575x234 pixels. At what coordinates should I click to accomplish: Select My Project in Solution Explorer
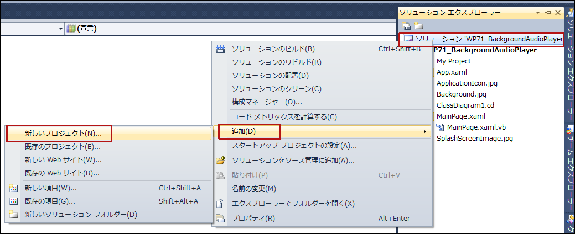coord(454,61)
